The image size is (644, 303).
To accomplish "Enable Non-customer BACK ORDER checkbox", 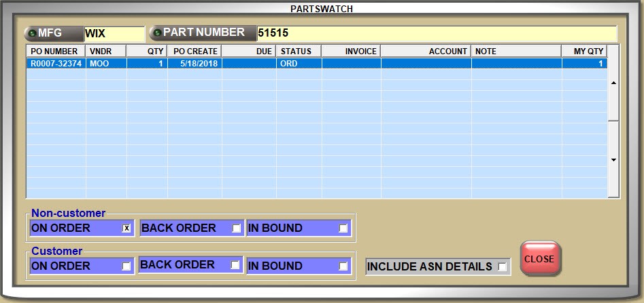I will [236, 228].
